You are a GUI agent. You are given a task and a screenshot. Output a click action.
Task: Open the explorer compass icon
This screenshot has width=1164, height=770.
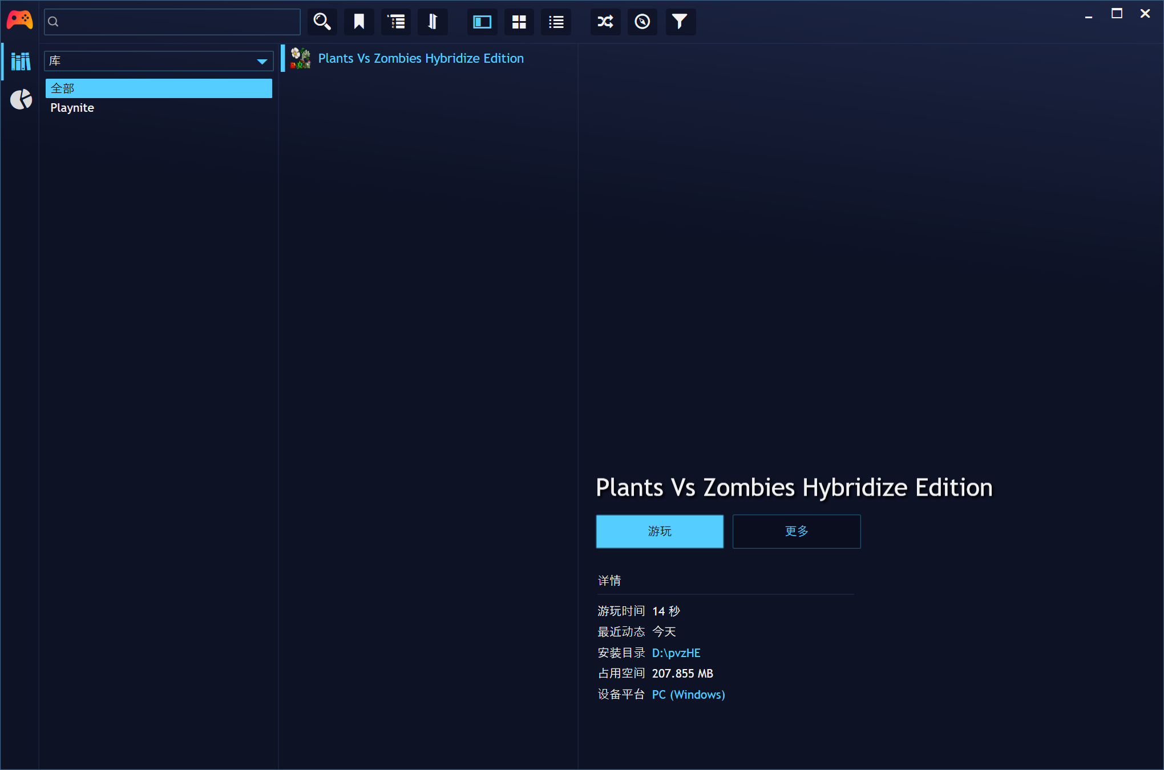tap(642, 22)
